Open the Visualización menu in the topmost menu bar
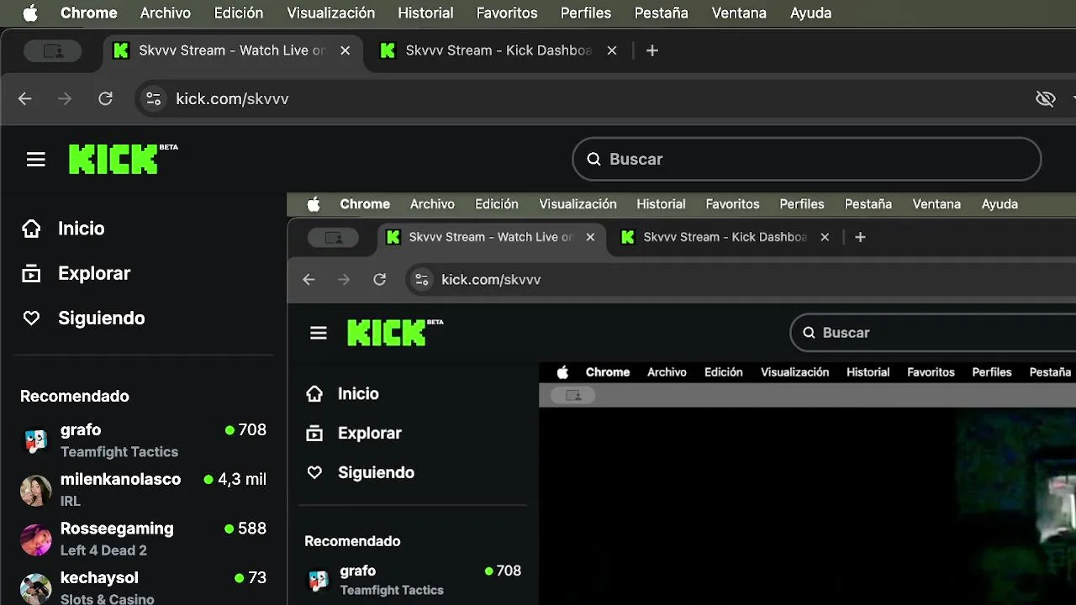The height and width of the screenshot is (605, 1076). coord(331,13)
